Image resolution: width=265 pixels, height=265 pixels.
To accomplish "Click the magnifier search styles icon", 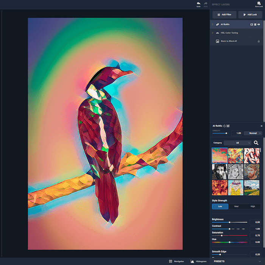I will point(256,143).
